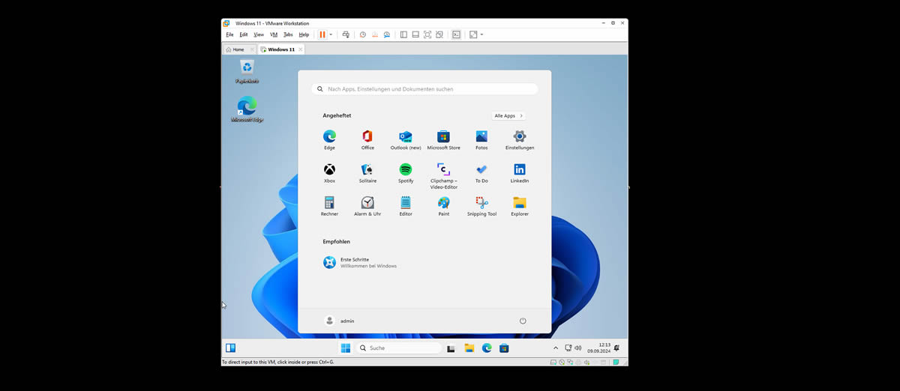Click the Start menu search field
900x391 pixels.
tap(424, 89)
